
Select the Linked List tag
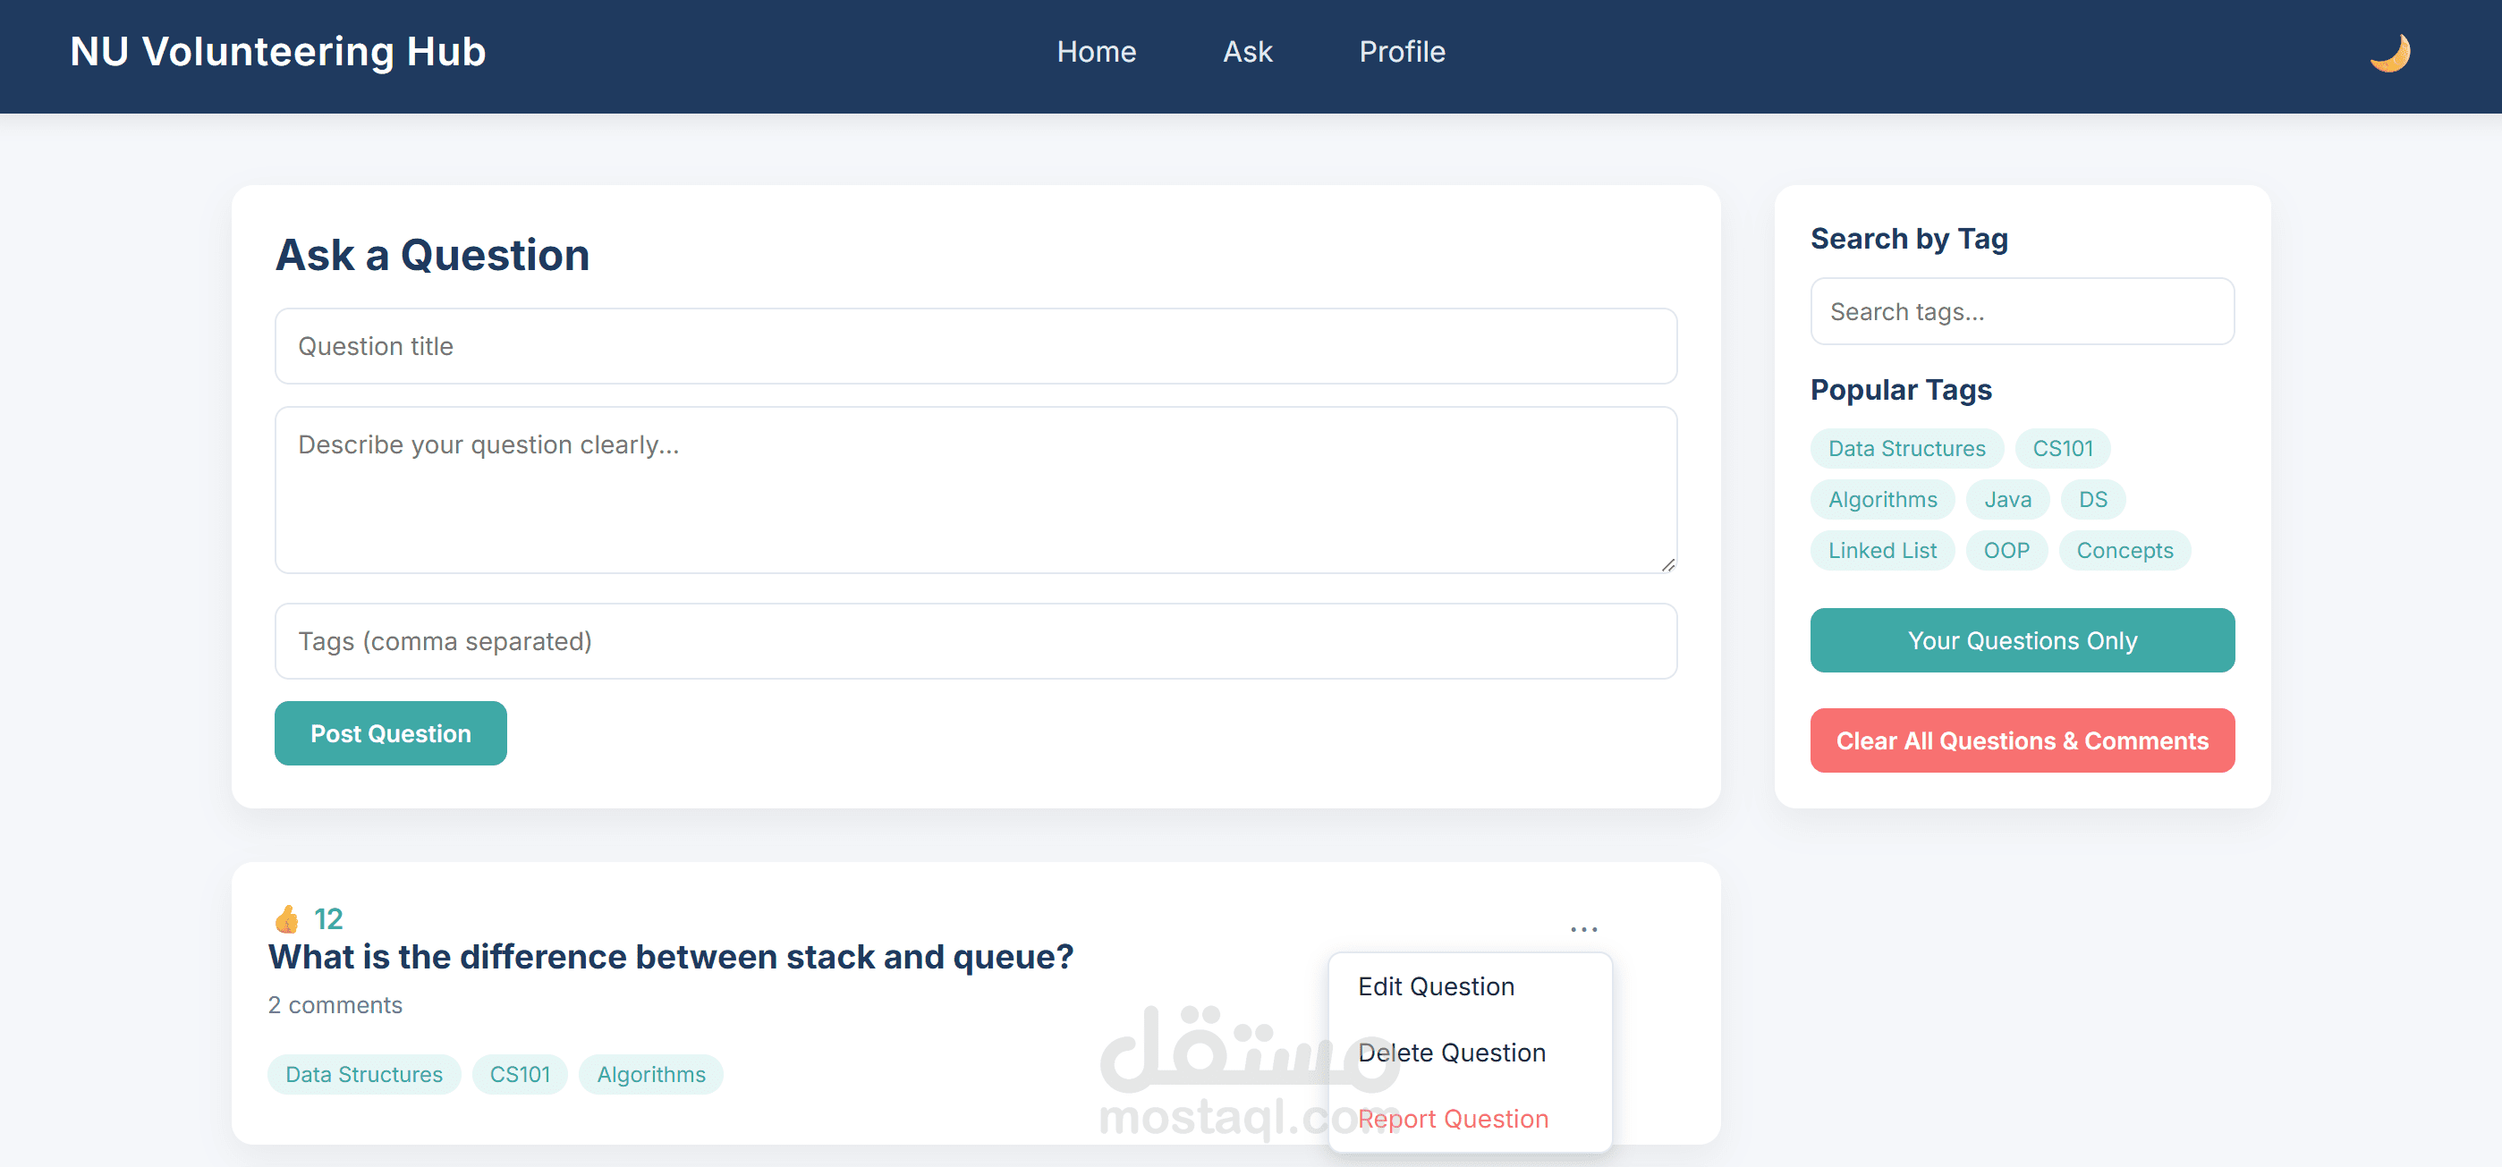click(1882, 550)
